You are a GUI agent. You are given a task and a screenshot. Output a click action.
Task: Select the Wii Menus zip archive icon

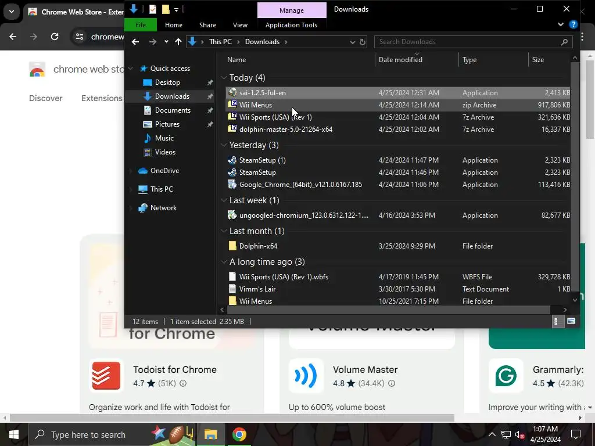[x=232, y=105]
